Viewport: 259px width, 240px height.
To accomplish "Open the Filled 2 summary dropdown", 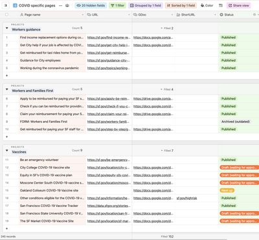I will 167,28.
